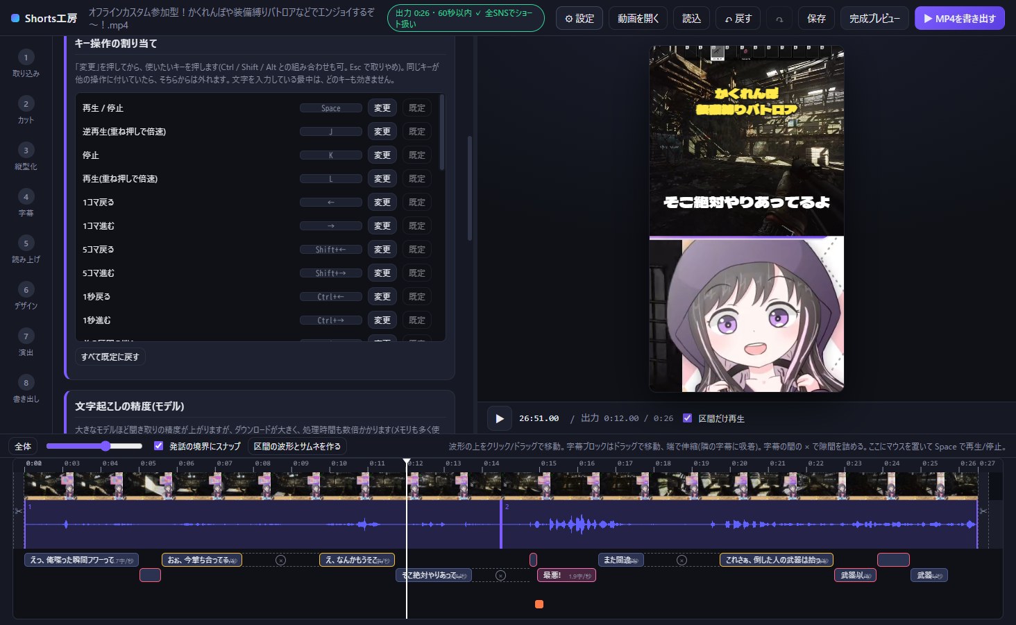Viewport: 1016px width, 625px height.
Task: Export with MP4を書き出す
Action: click(x=960, y=19)
